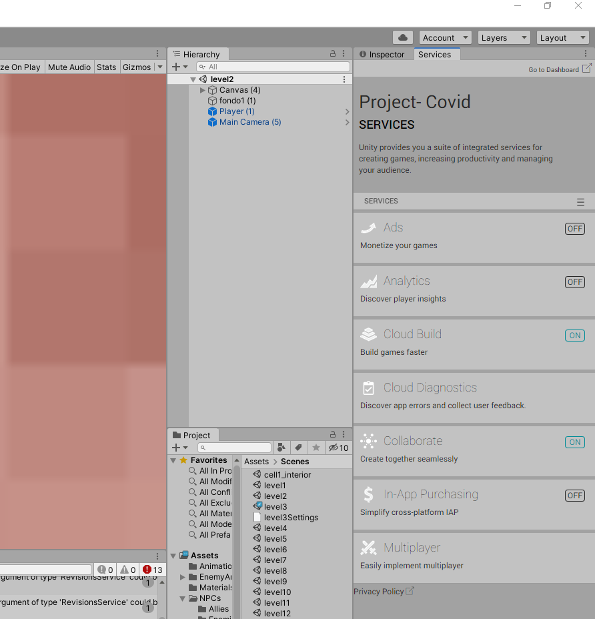Expand the EnemyAI folder
This screenshot has height=619, width=595.
pos(182,577)
